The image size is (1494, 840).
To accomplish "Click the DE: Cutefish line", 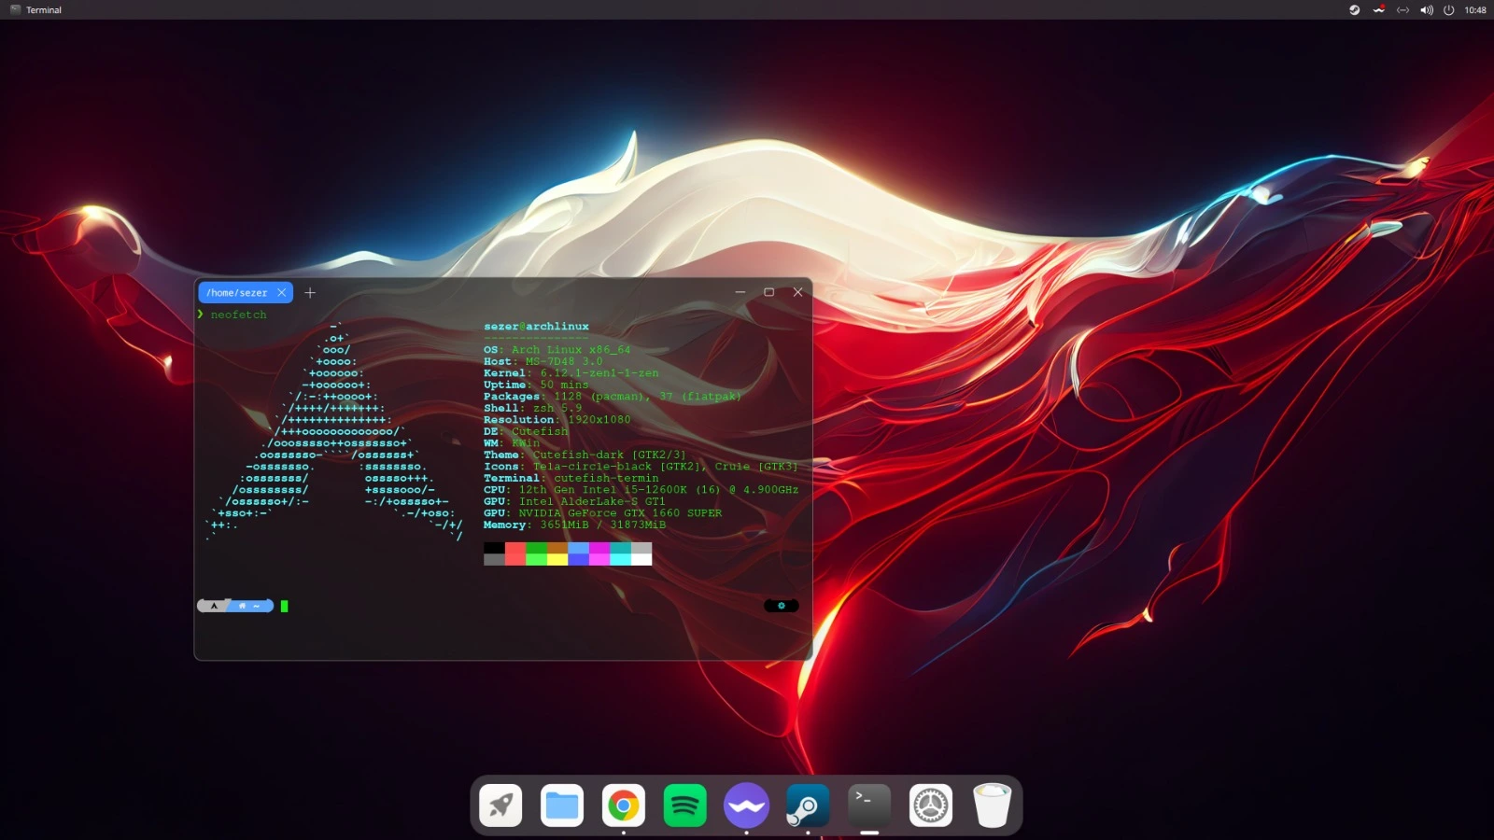I will pyautogui.click(x=526, y=431).
